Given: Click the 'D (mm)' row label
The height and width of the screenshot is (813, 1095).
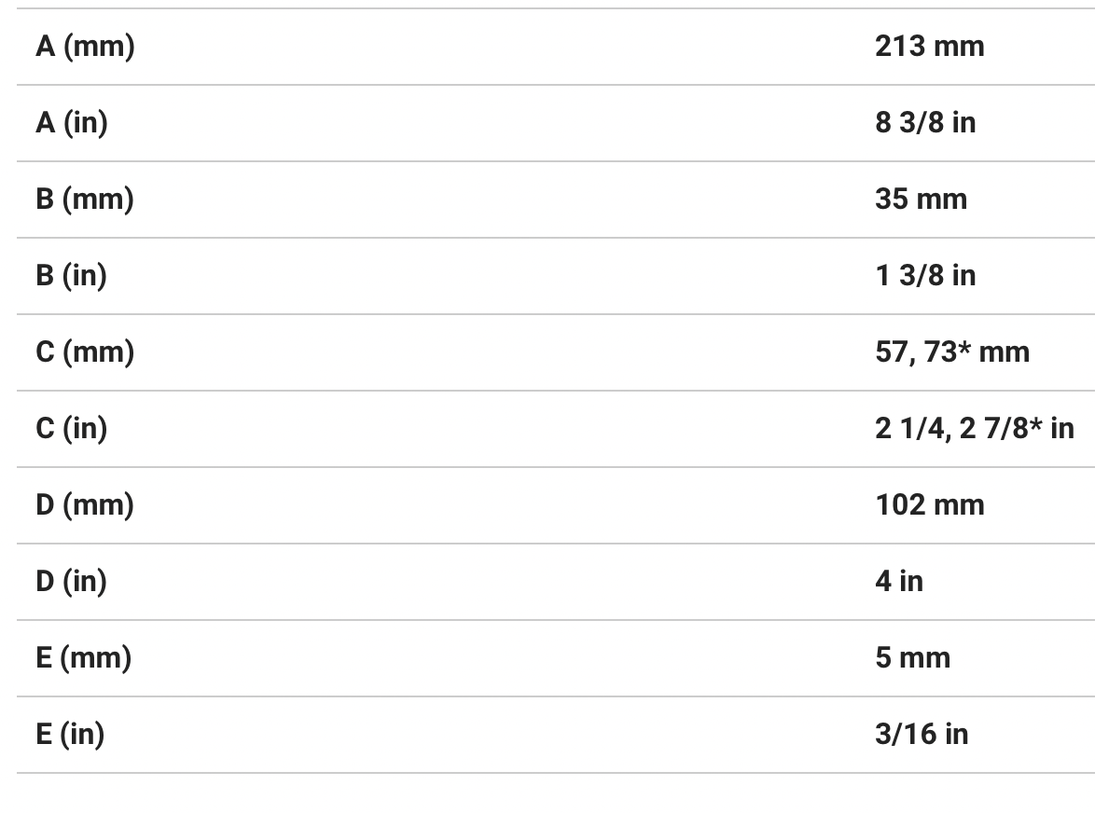Looking at the screenshot, I should [x=85, y=505].
